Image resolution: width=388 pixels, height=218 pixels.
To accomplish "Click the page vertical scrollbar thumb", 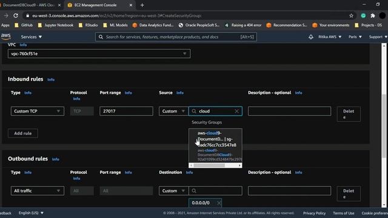I will pos(384,126).
